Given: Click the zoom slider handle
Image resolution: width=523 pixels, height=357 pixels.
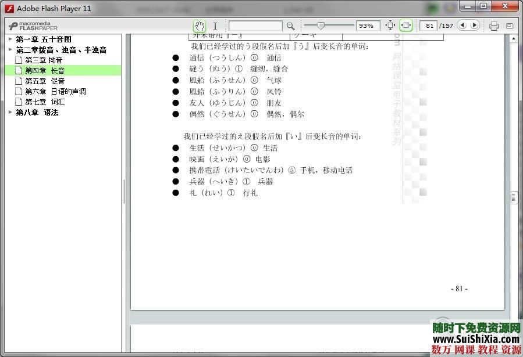Looking at the screenshot, I should coord(321,26).
